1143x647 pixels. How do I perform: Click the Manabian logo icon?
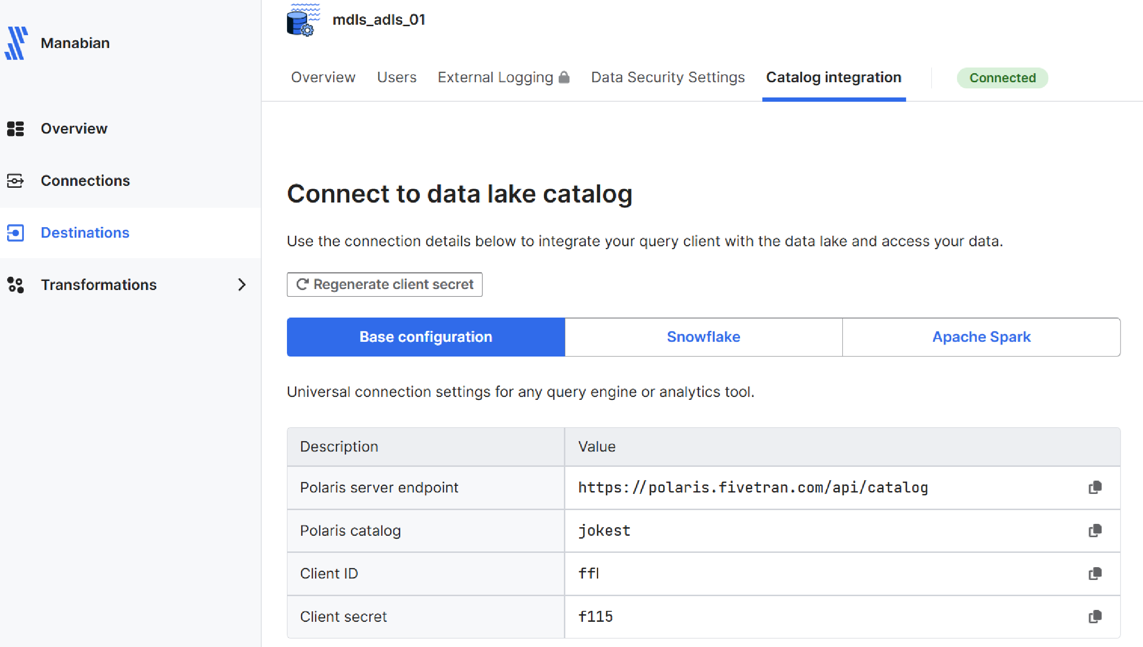tap(16, 43)
